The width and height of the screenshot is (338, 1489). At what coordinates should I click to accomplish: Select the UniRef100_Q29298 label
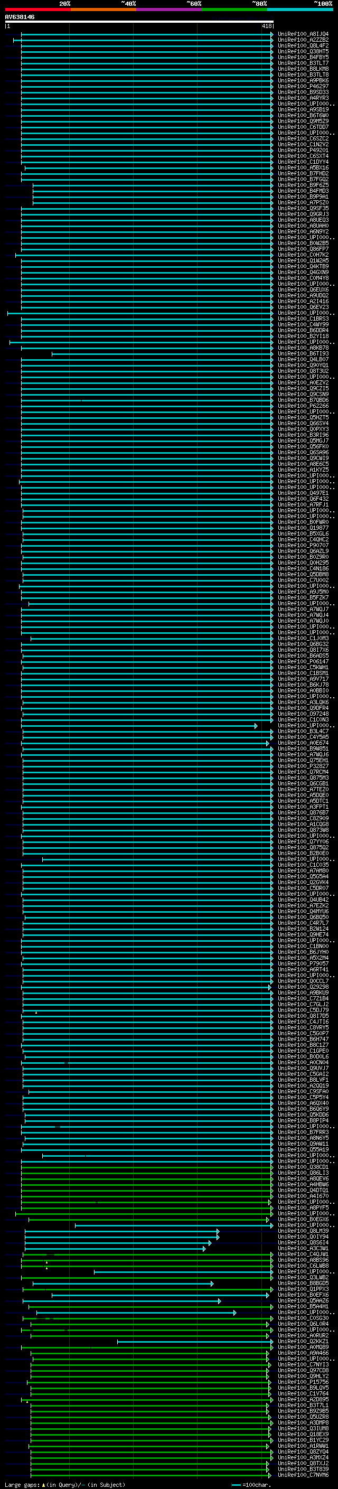pos(303,987)
